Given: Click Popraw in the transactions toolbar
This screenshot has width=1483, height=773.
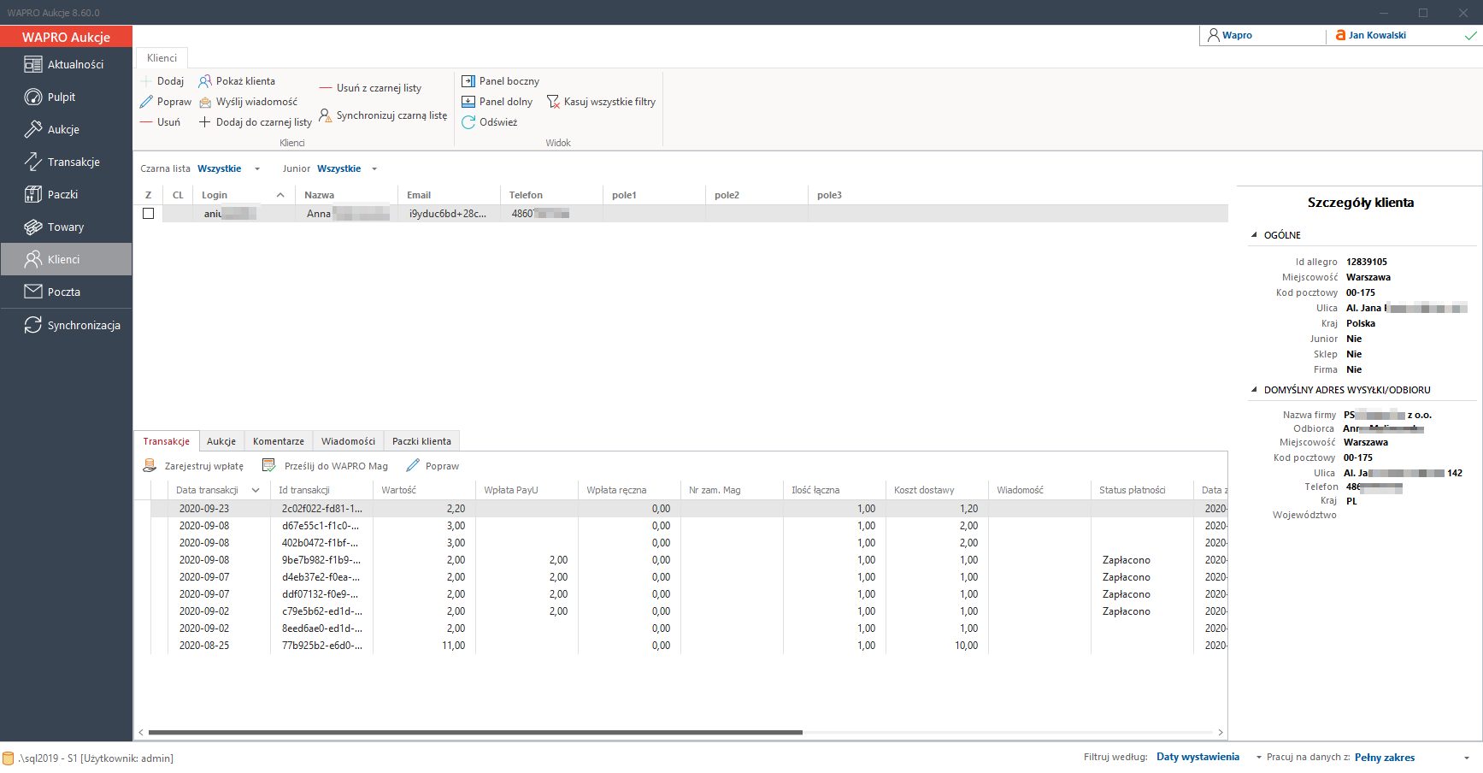Looking at the screenshot, I should pos(433,466).
